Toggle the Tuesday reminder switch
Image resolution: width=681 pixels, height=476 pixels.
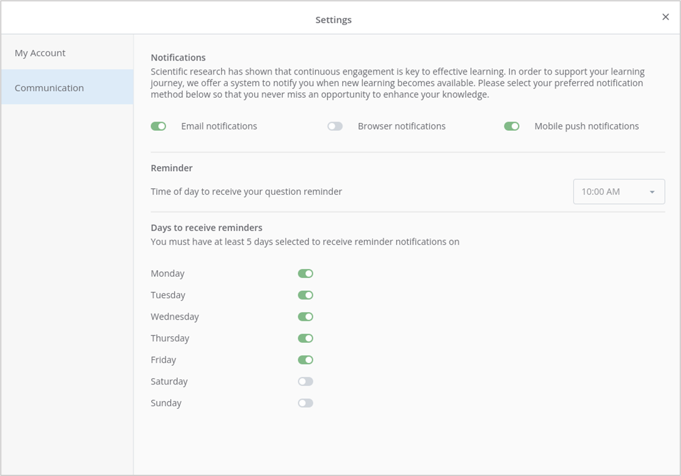(x=305, y=295)
